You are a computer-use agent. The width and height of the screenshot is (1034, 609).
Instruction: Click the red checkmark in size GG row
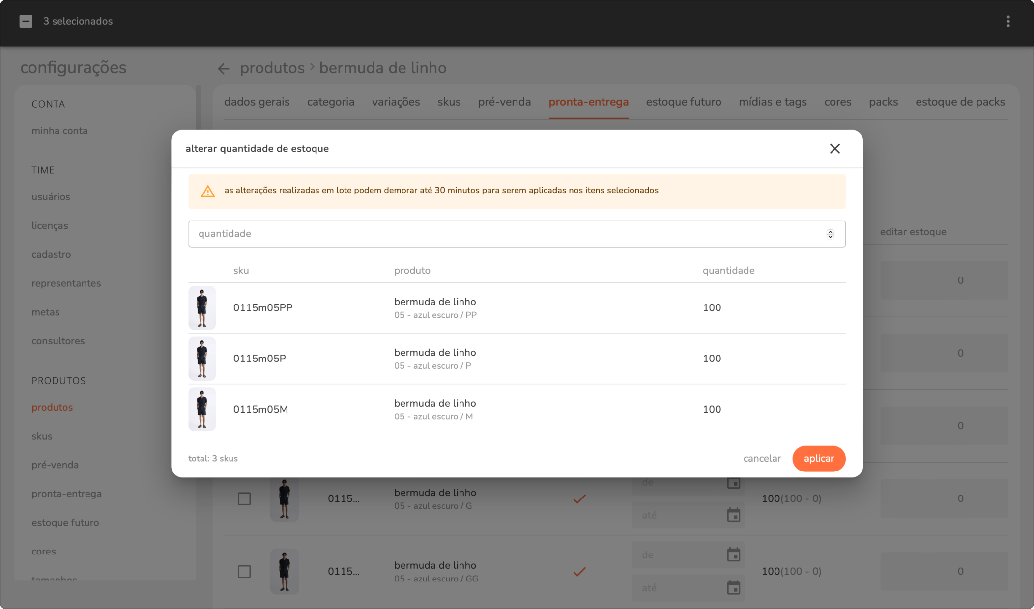coord(579,572)
